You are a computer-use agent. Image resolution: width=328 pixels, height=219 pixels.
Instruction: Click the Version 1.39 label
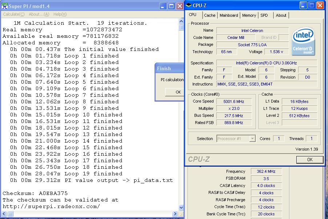click(x=307, y=149)
